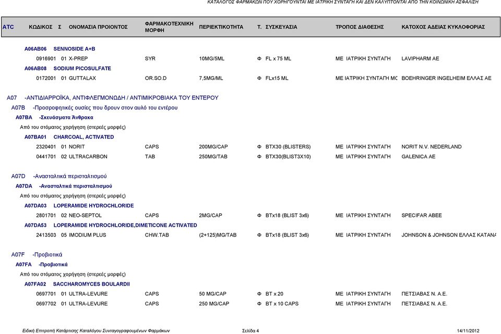
Task: Click the ΦΑΡΜΑΚΟΤΕΧΝΙΚΗ ΜΟΡΦΗ column header
Action: pyautogui.click(x=169, y=27)
